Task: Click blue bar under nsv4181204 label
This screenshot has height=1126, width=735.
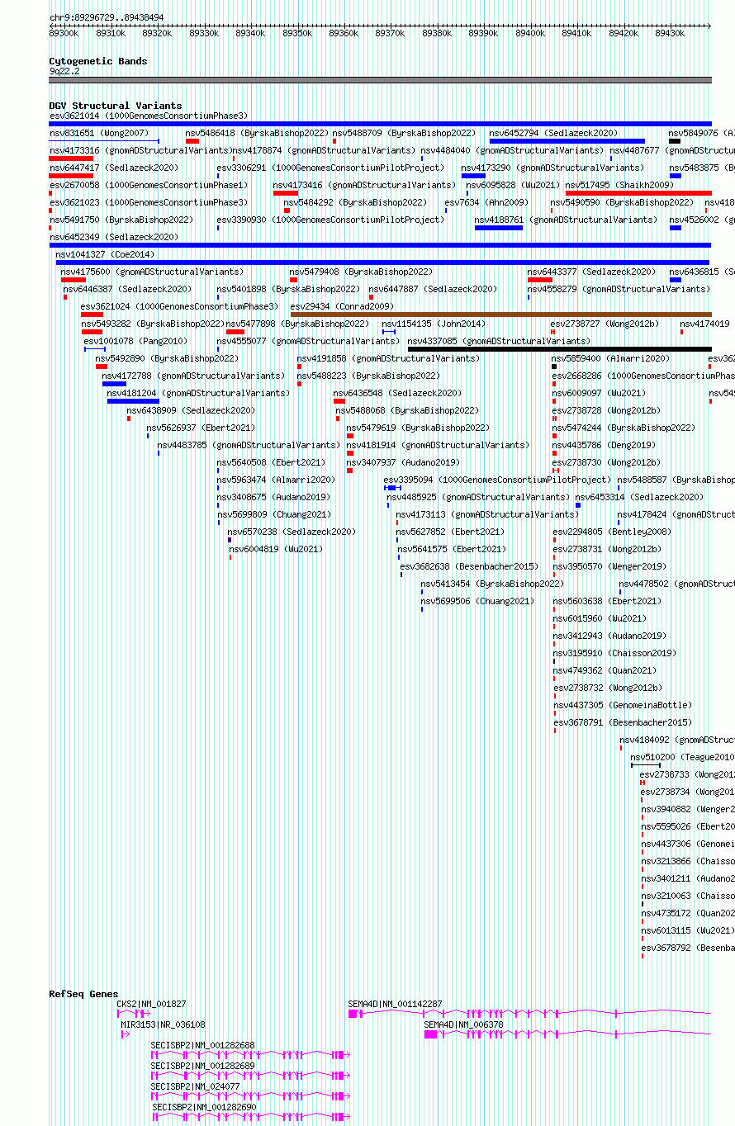Action: click(133, 401)
